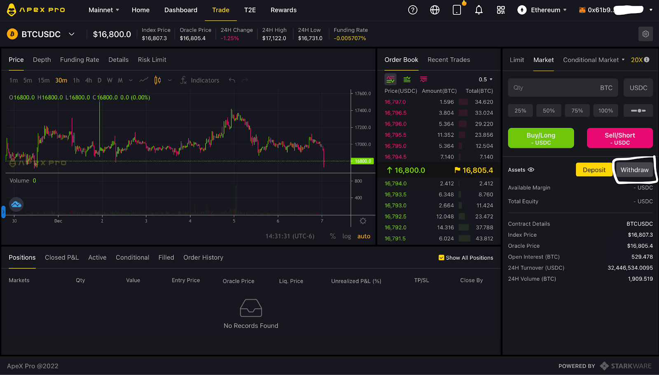Set order size to 50%

pyautogui.click(x=549, y=111)
